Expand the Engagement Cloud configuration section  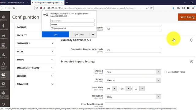point(35,68)
